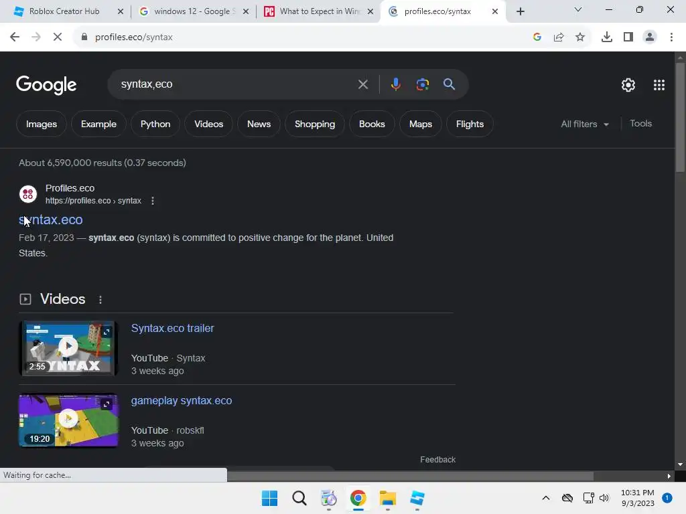The image size is (686, 514).
Task: Play the 19:20 gameplay video thumbnail
Action: pos(68,420)
